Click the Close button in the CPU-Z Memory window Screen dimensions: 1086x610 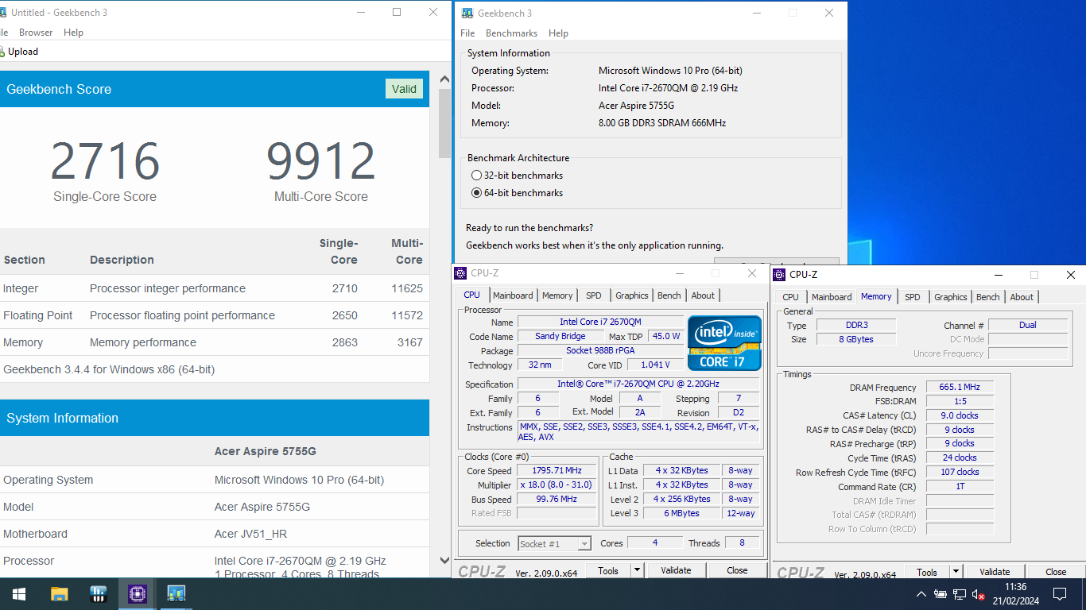1056,572
